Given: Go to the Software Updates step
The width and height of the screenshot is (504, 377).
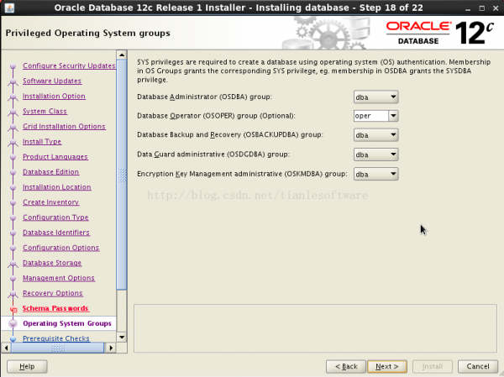Looking at the screenshot, I should [x=52, y=81].
